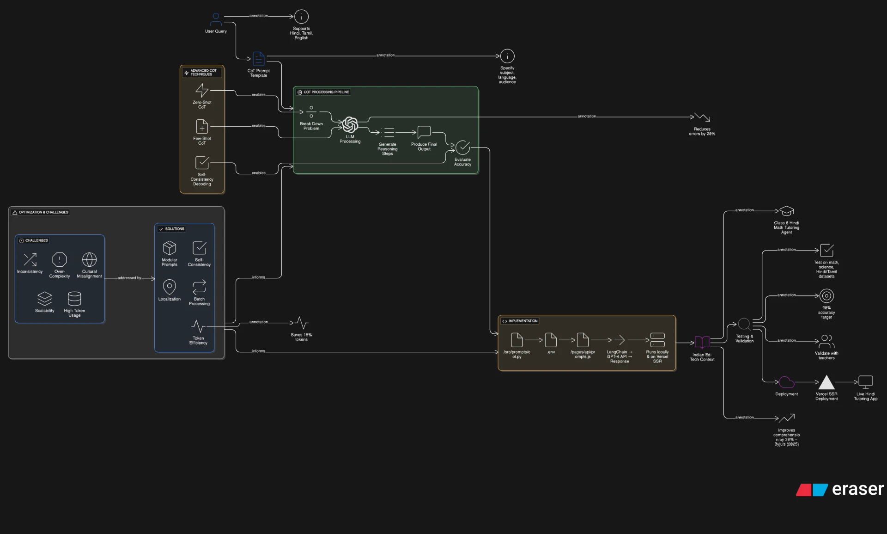Image resolution: width=887 pixels, height=534 pixels.
Task: Select the Generate Reasoning Steps list icon
Action: pos(388,132)
